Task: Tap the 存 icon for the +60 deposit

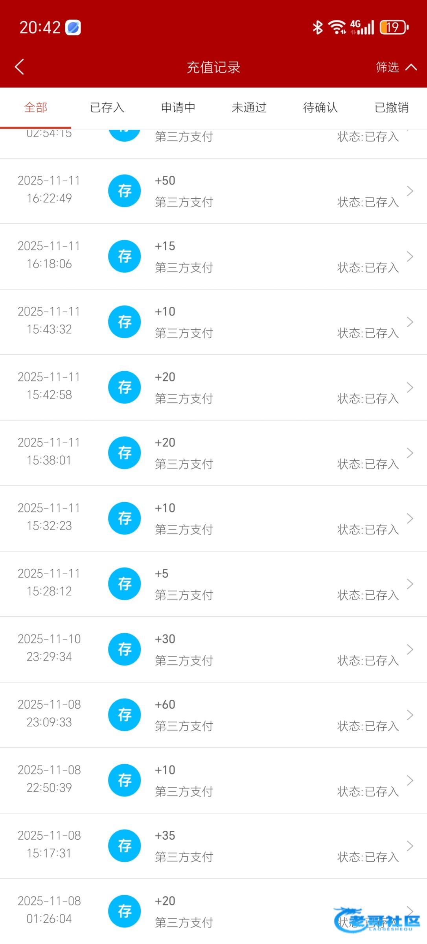Action: point(124,715)
